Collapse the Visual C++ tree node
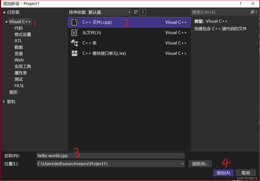 coord(6,22)
